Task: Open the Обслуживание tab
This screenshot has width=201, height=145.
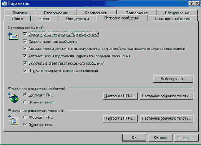Action: tap(177, 13)
